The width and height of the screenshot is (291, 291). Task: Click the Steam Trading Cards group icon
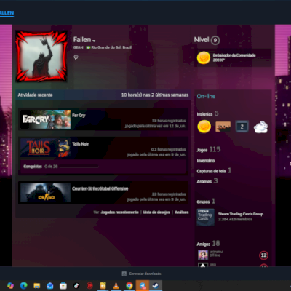click(205, 218)
